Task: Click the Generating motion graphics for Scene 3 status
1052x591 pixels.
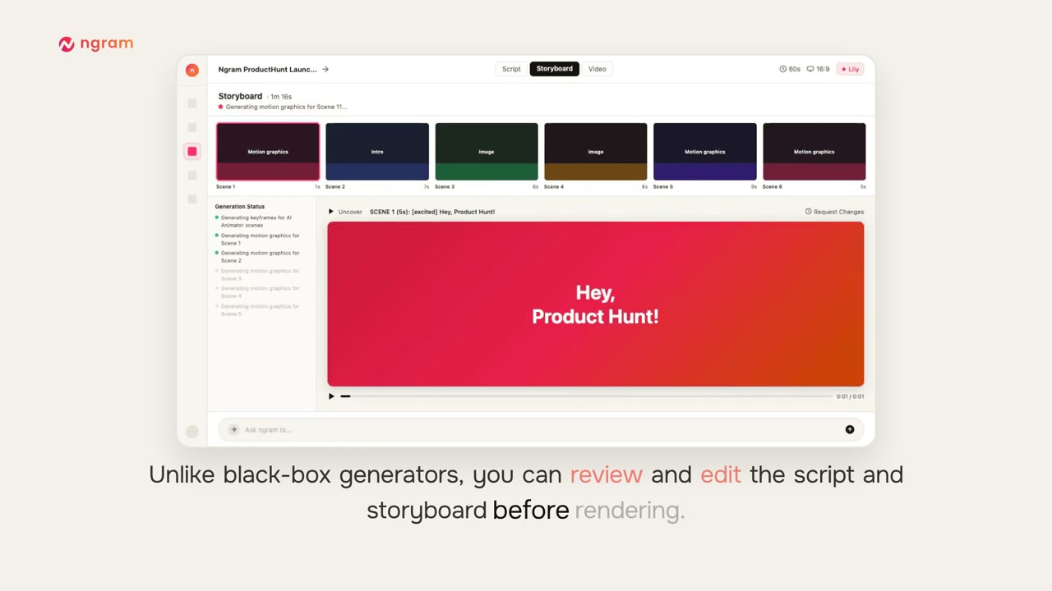Action: point(258,275)
